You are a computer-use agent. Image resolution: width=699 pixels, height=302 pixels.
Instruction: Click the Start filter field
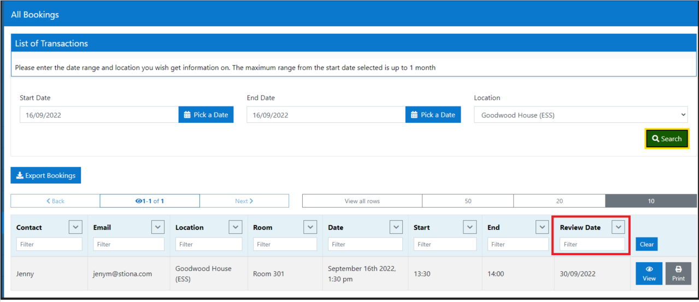coord(445,244)
